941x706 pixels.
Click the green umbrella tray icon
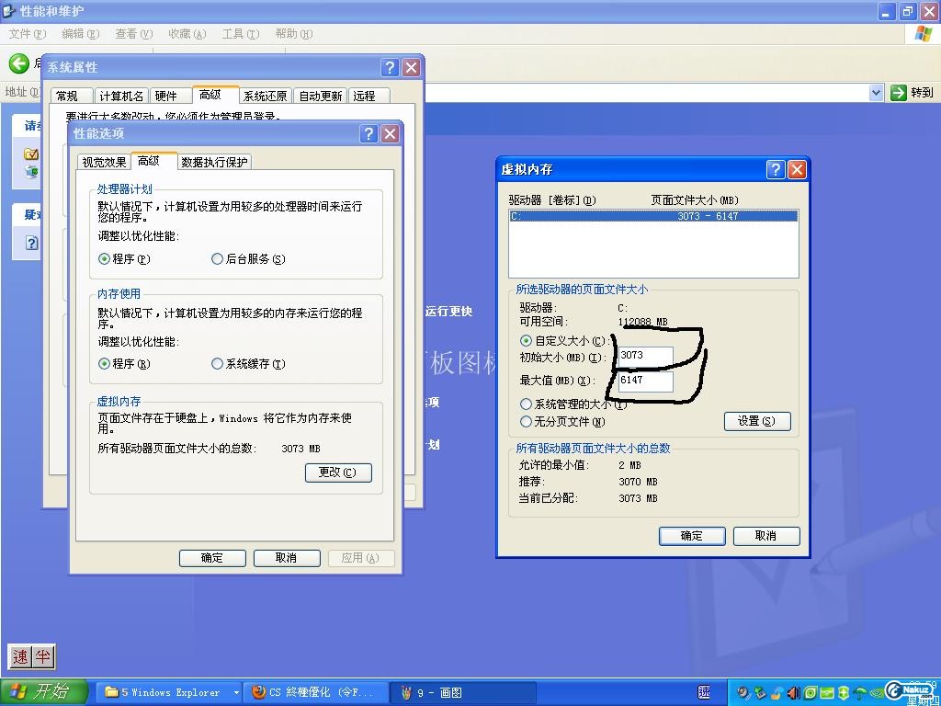860,693
